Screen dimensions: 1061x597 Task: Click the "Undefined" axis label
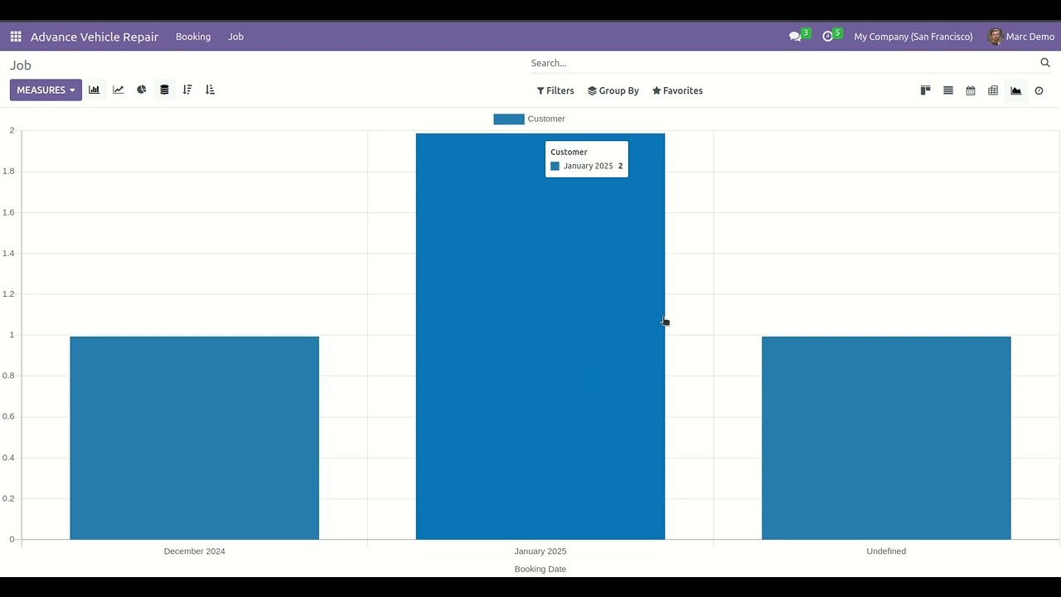click(x=886, y=551)
